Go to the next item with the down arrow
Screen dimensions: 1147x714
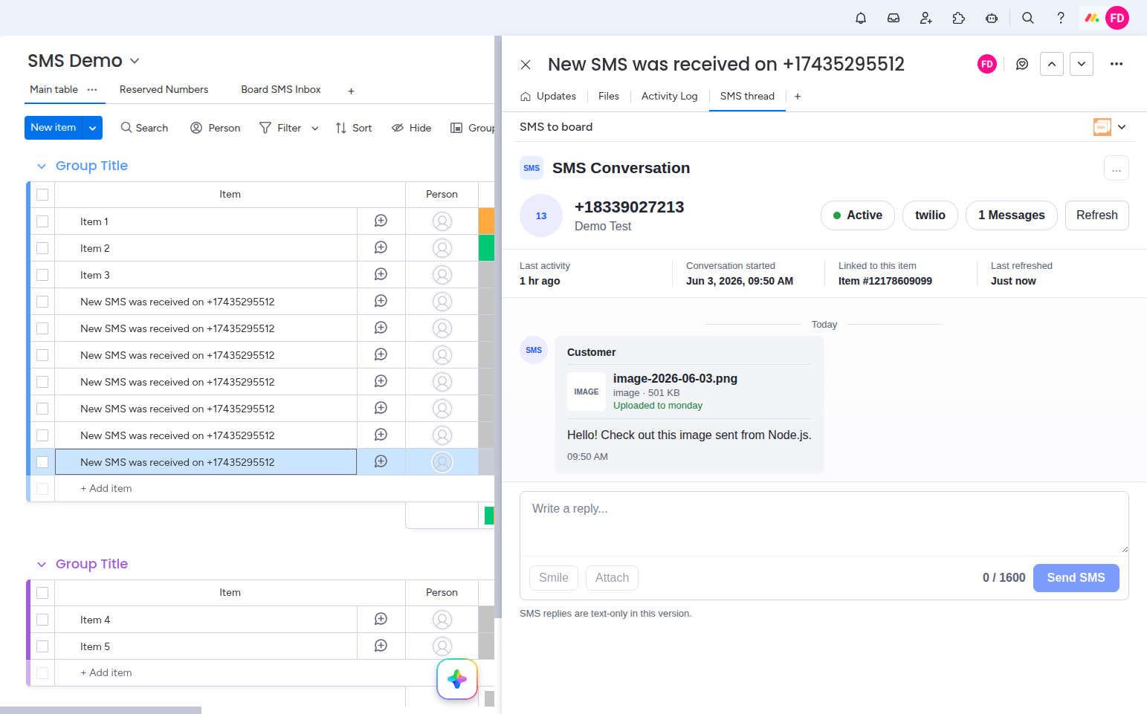point(1082,64)
